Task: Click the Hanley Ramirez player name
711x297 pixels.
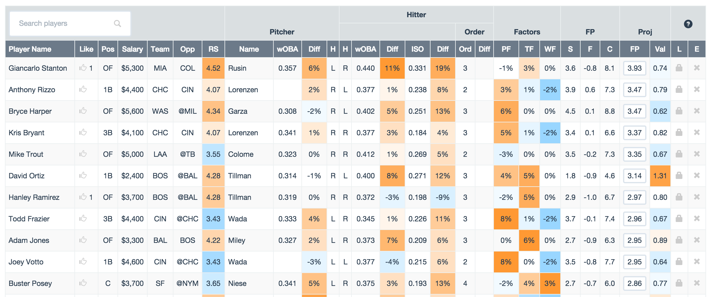Action: point(34,197)
